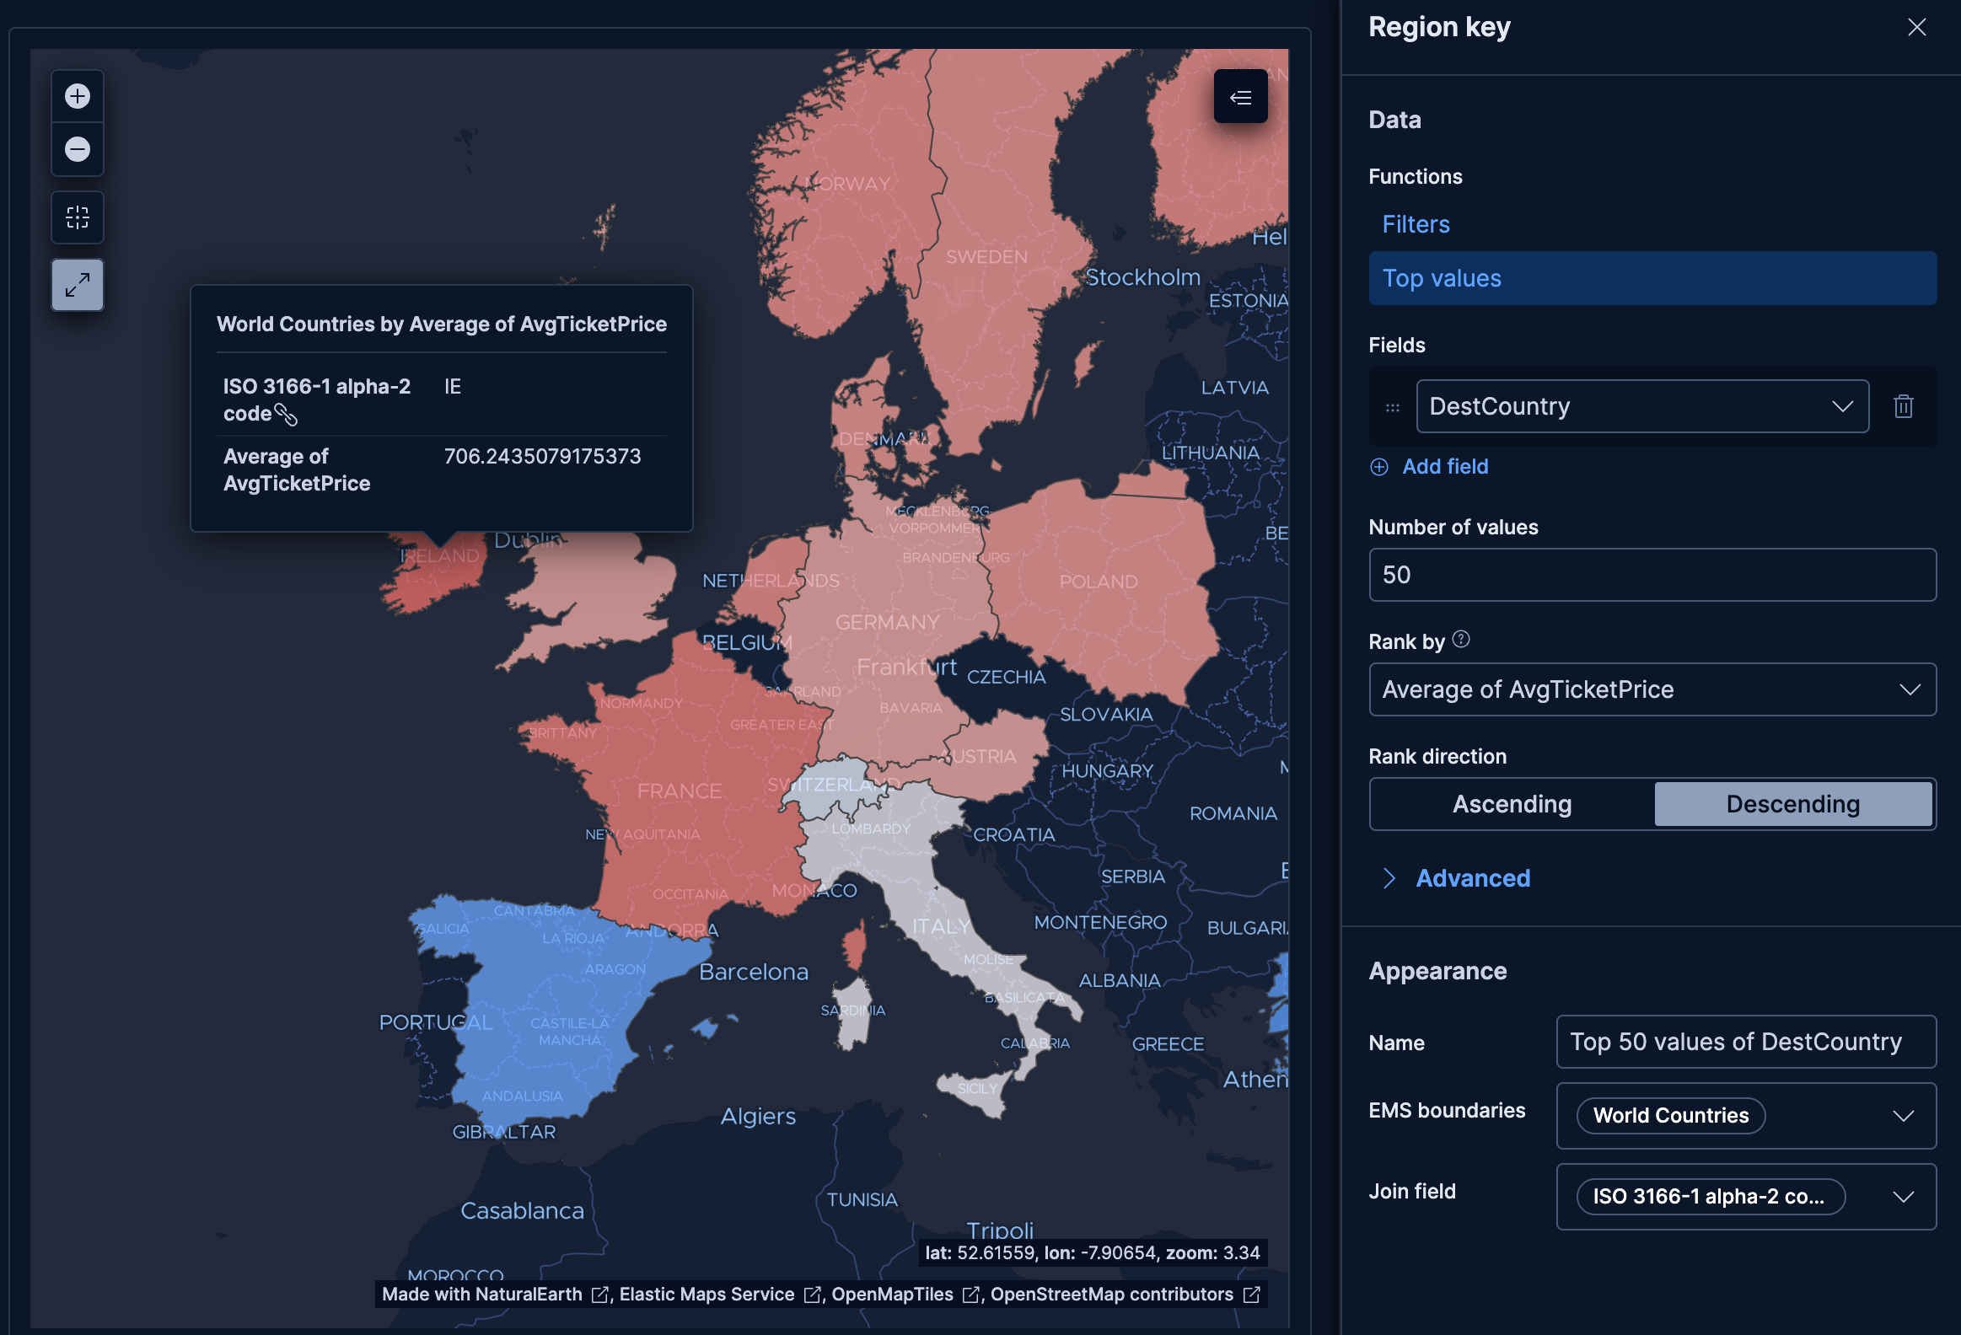This screenshot has height=1335, width=1961.
Task: Select Ascending rank direction
Action: [1512, 804]
